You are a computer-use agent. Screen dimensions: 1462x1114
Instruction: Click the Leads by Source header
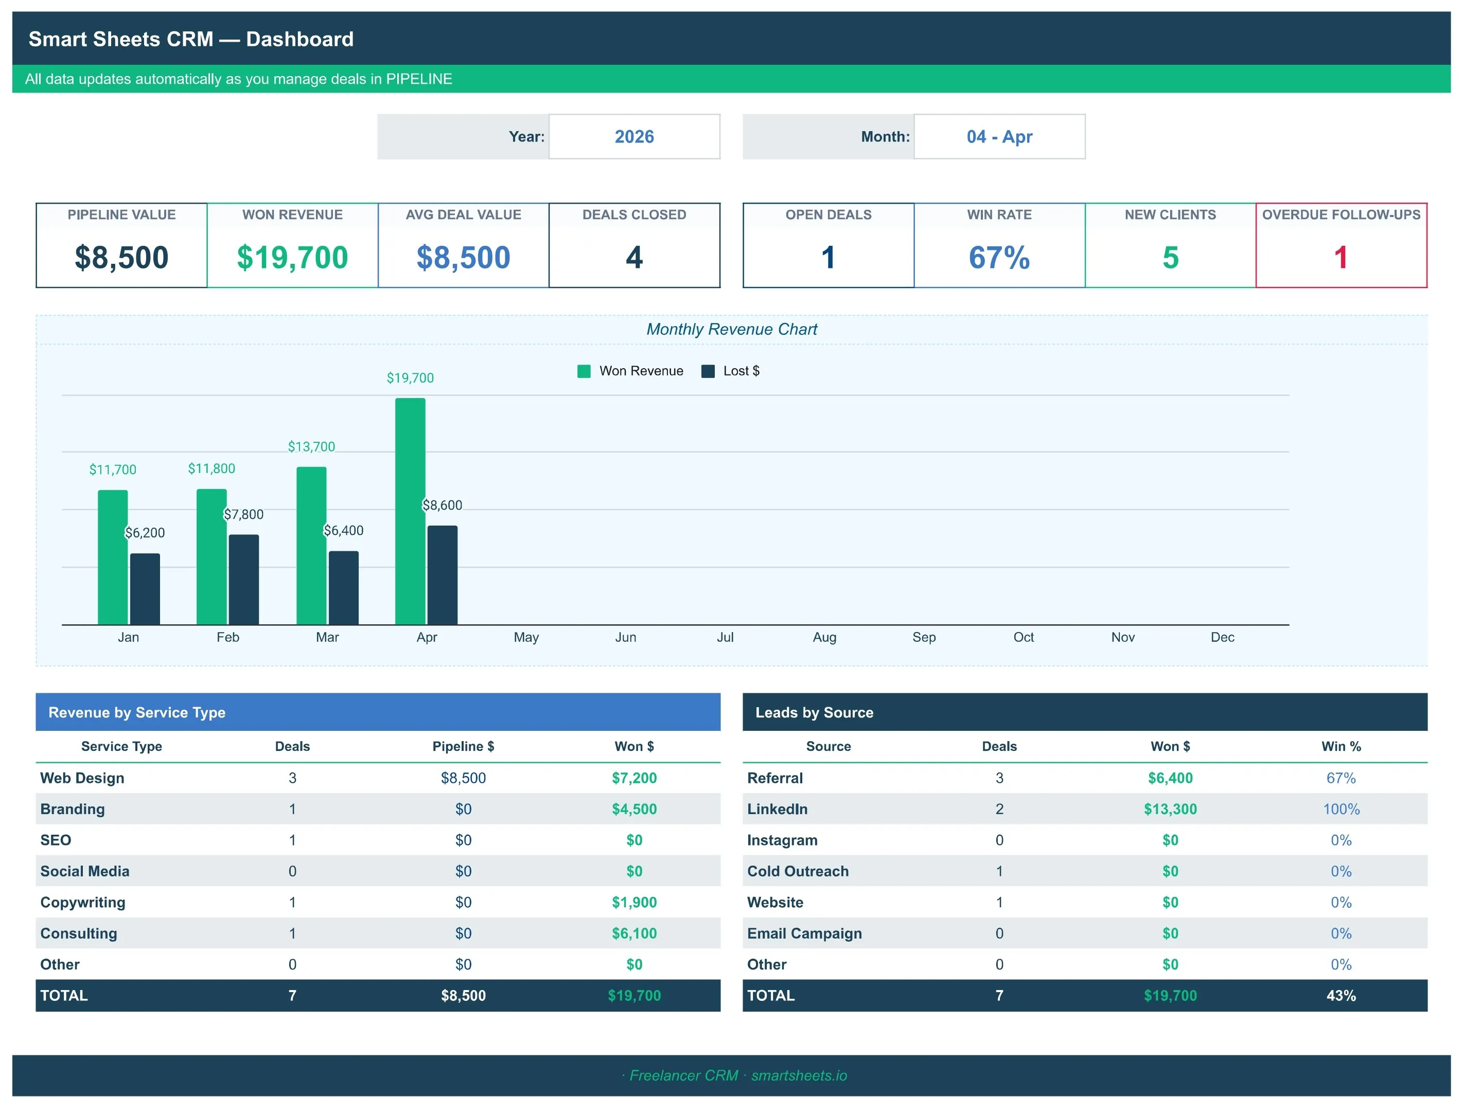click(x=1085, y=712)
